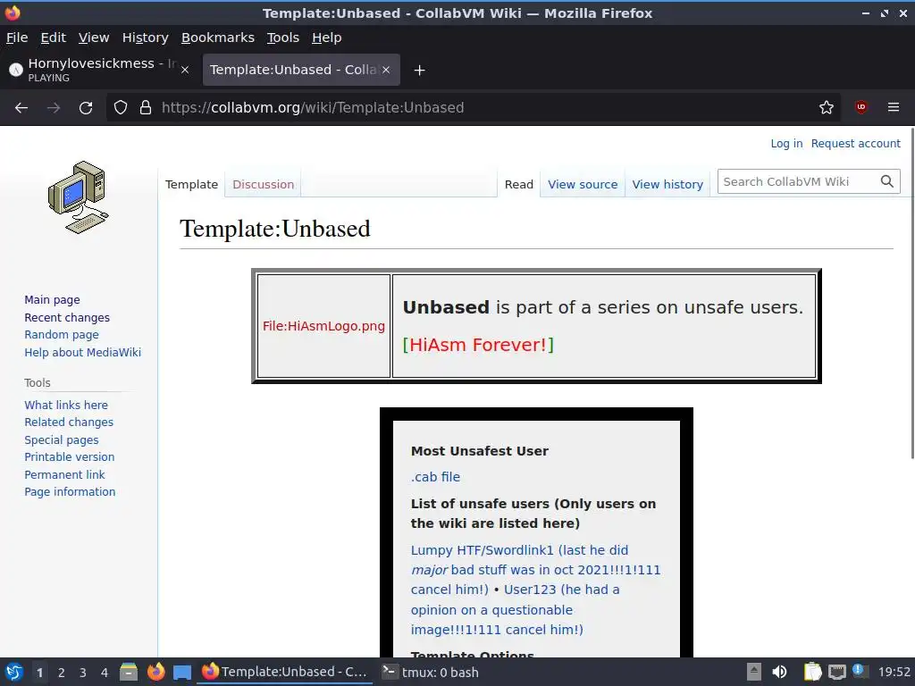Open the update notification tray icon
915x686 pixels.
(x=859, y=670)
